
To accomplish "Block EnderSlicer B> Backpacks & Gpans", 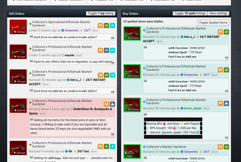I will point(43,114).
